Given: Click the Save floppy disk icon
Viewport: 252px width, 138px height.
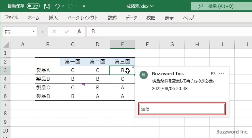Looking at the screenshot, I should click(47, 6).
